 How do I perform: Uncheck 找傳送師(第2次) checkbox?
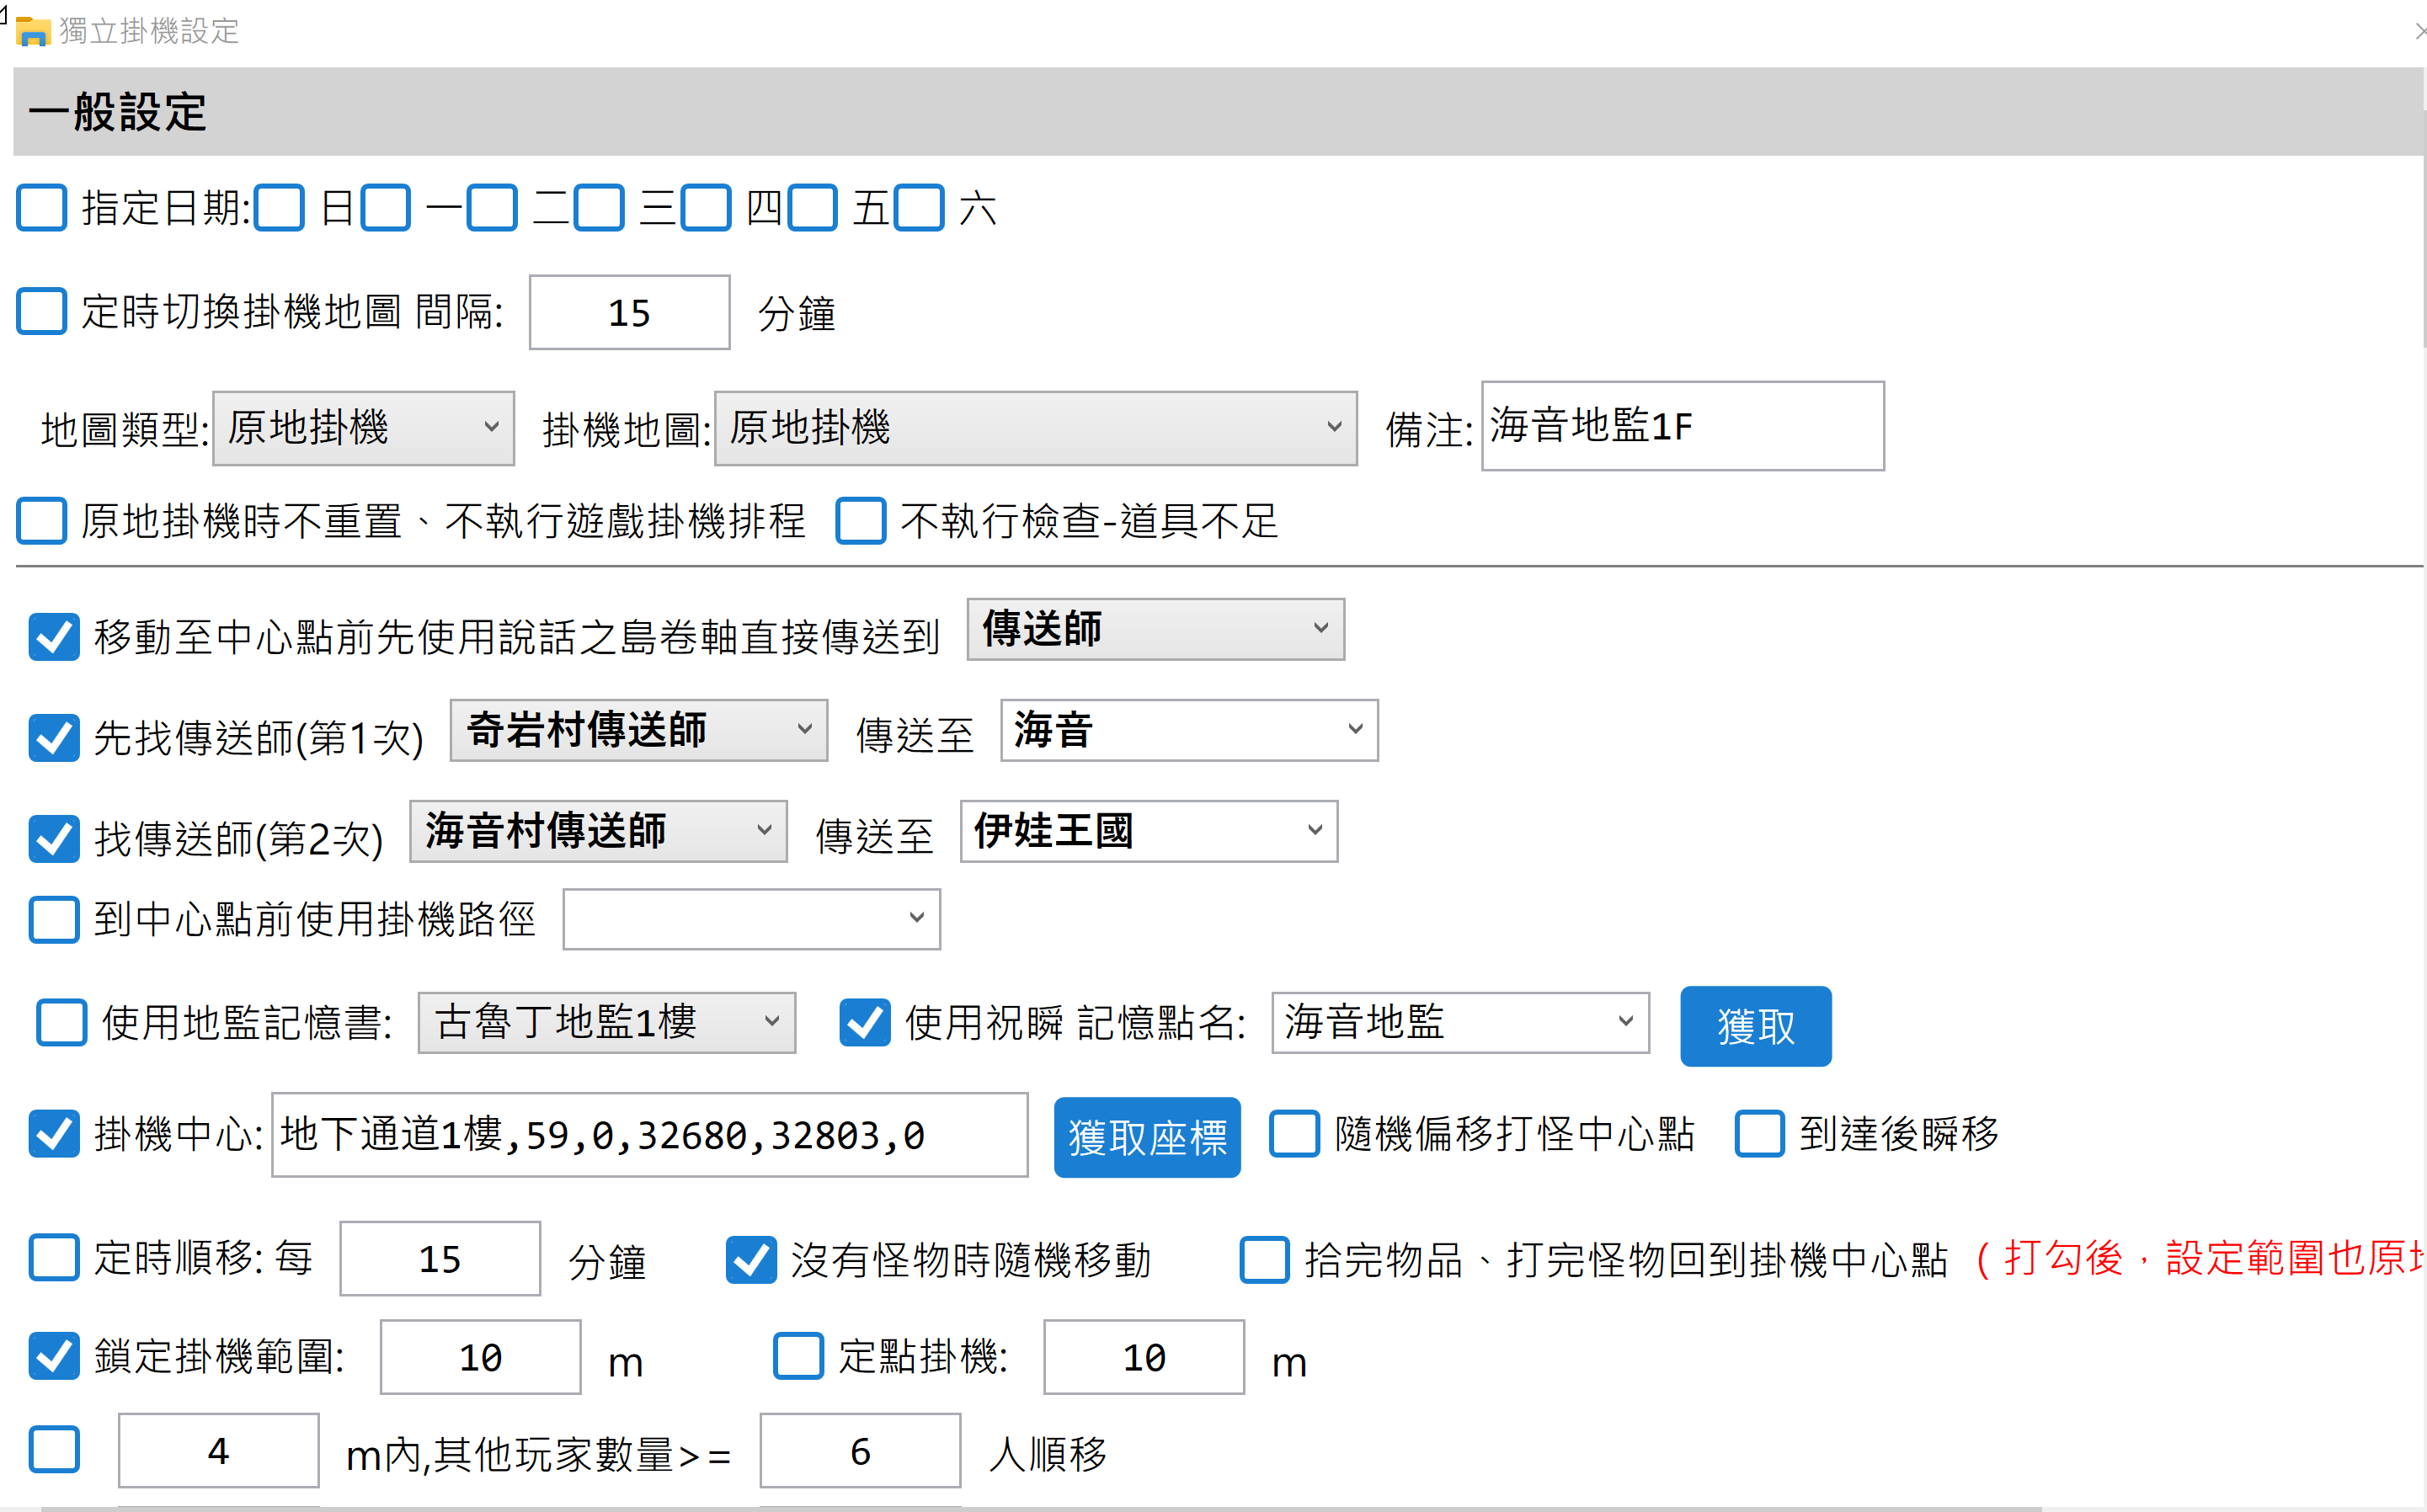[54, 839]
